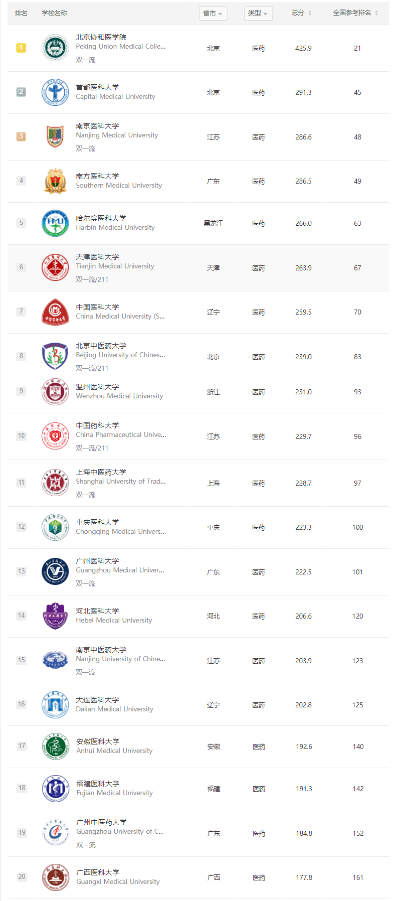Click the Capital Medical University emblem

[x=55, y=92]
